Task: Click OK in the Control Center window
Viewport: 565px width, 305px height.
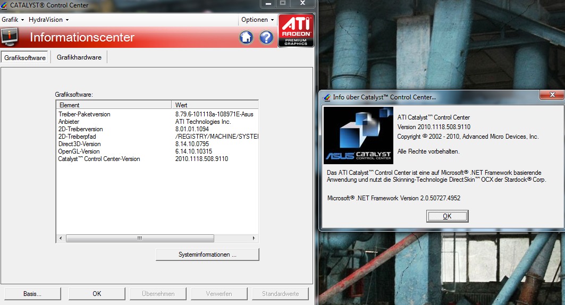Action: pyautogui.click(x=97, y=293)
